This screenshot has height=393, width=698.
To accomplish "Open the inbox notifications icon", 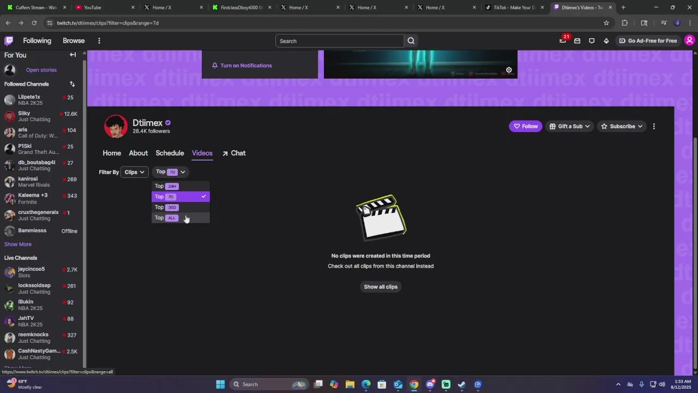I will click(x=577, y=41).
